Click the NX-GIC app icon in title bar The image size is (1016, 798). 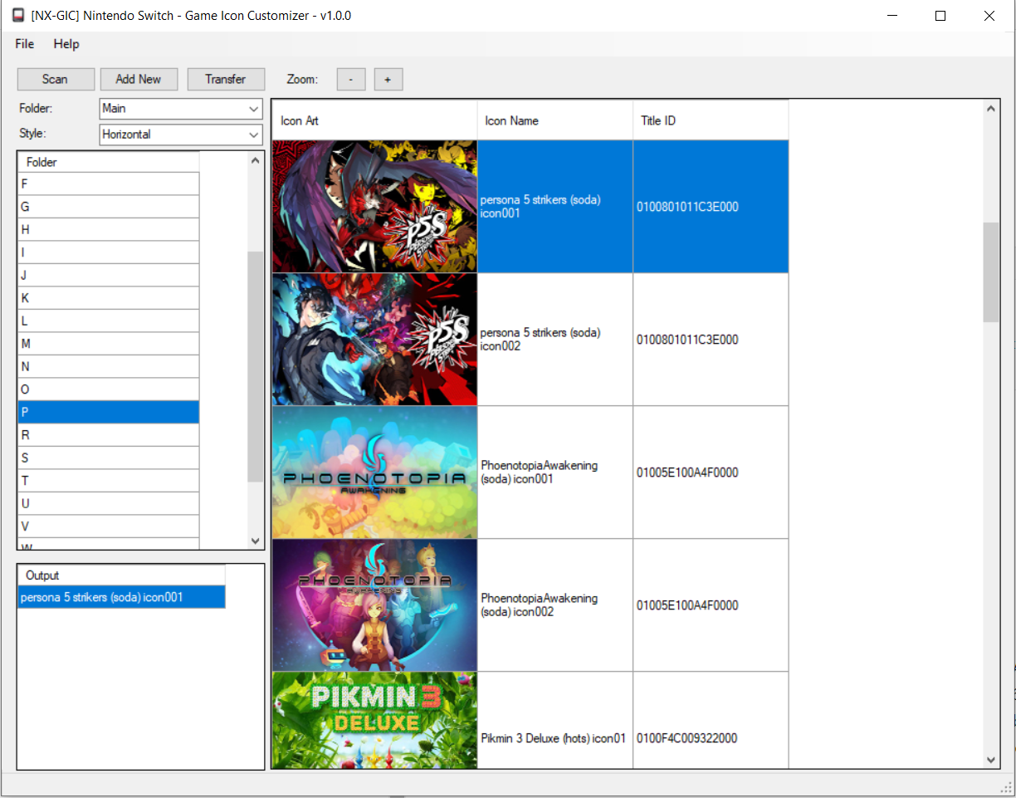click(18, 15)
